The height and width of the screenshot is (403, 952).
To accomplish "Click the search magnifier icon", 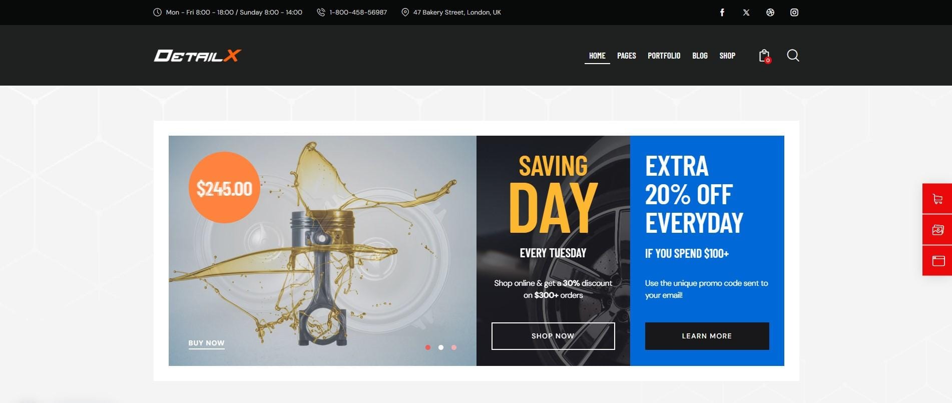I will [x=793, y=55].
